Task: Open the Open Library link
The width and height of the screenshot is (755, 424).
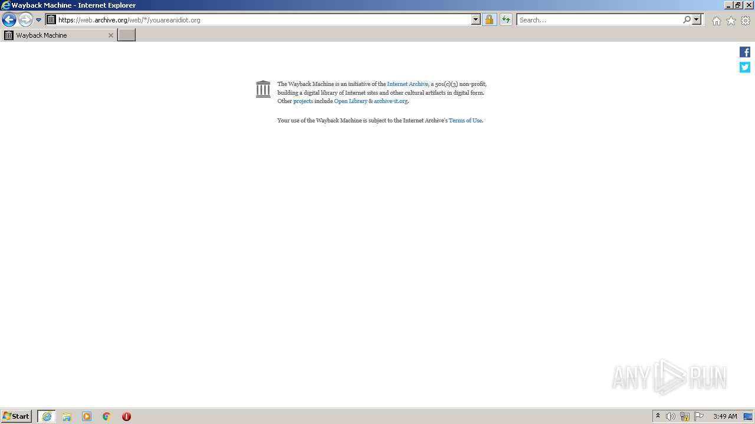Action: (x=350, y=101)
